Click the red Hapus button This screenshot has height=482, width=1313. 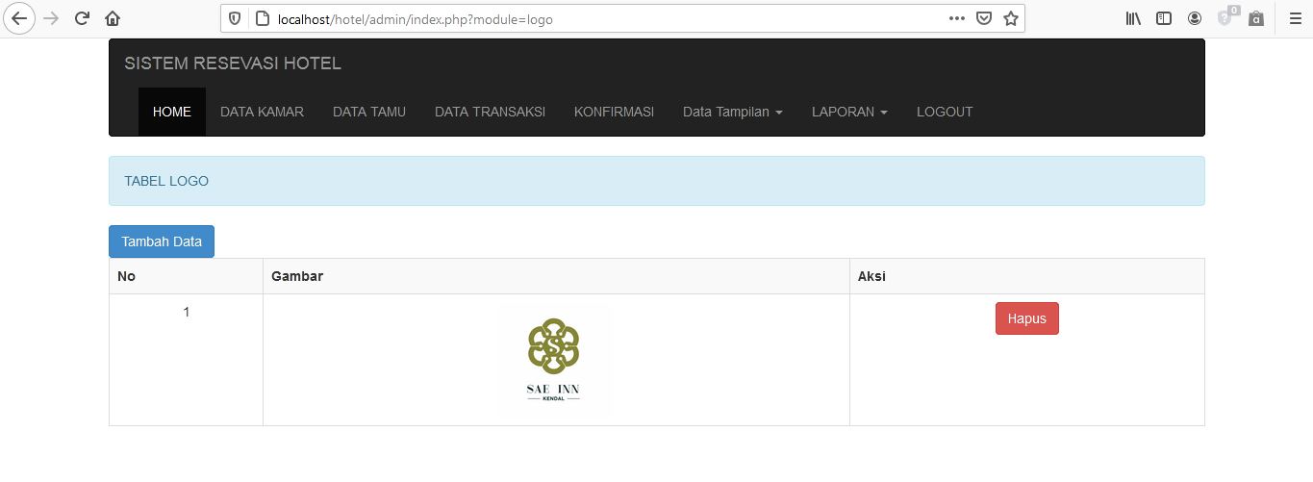pos(1027,318)
